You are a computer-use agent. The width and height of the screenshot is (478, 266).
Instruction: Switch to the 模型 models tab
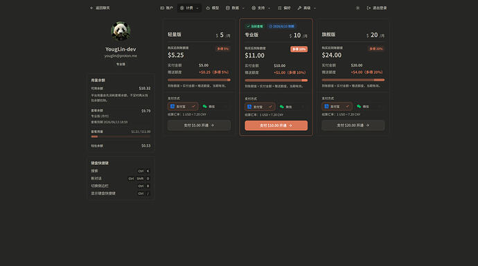pyautogui.click(x=213, y=8)
